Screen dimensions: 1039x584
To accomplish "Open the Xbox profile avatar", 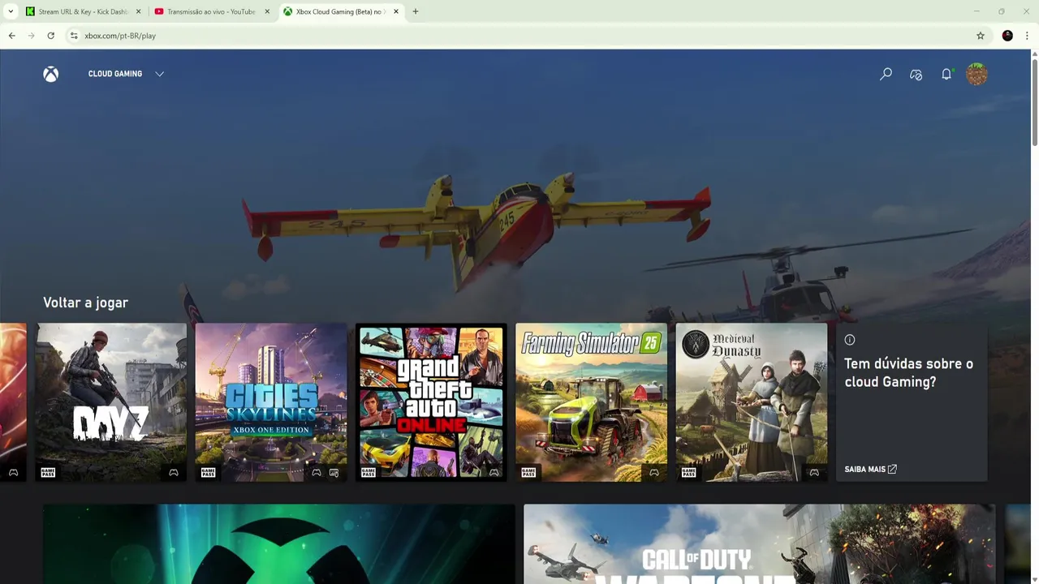I will pos(976,74).
